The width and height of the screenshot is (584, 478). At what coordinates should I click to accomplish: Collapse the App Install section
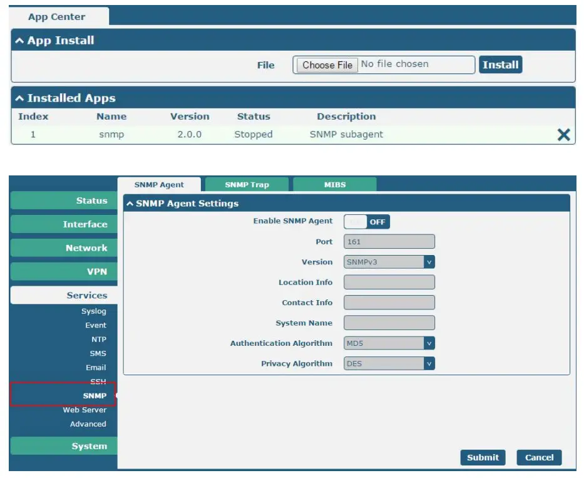[19, 39]
